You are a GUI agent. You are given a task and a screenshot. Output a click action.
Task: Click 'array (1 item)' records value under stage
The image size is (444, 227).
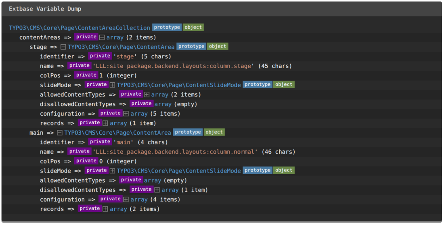click(133, 123)
